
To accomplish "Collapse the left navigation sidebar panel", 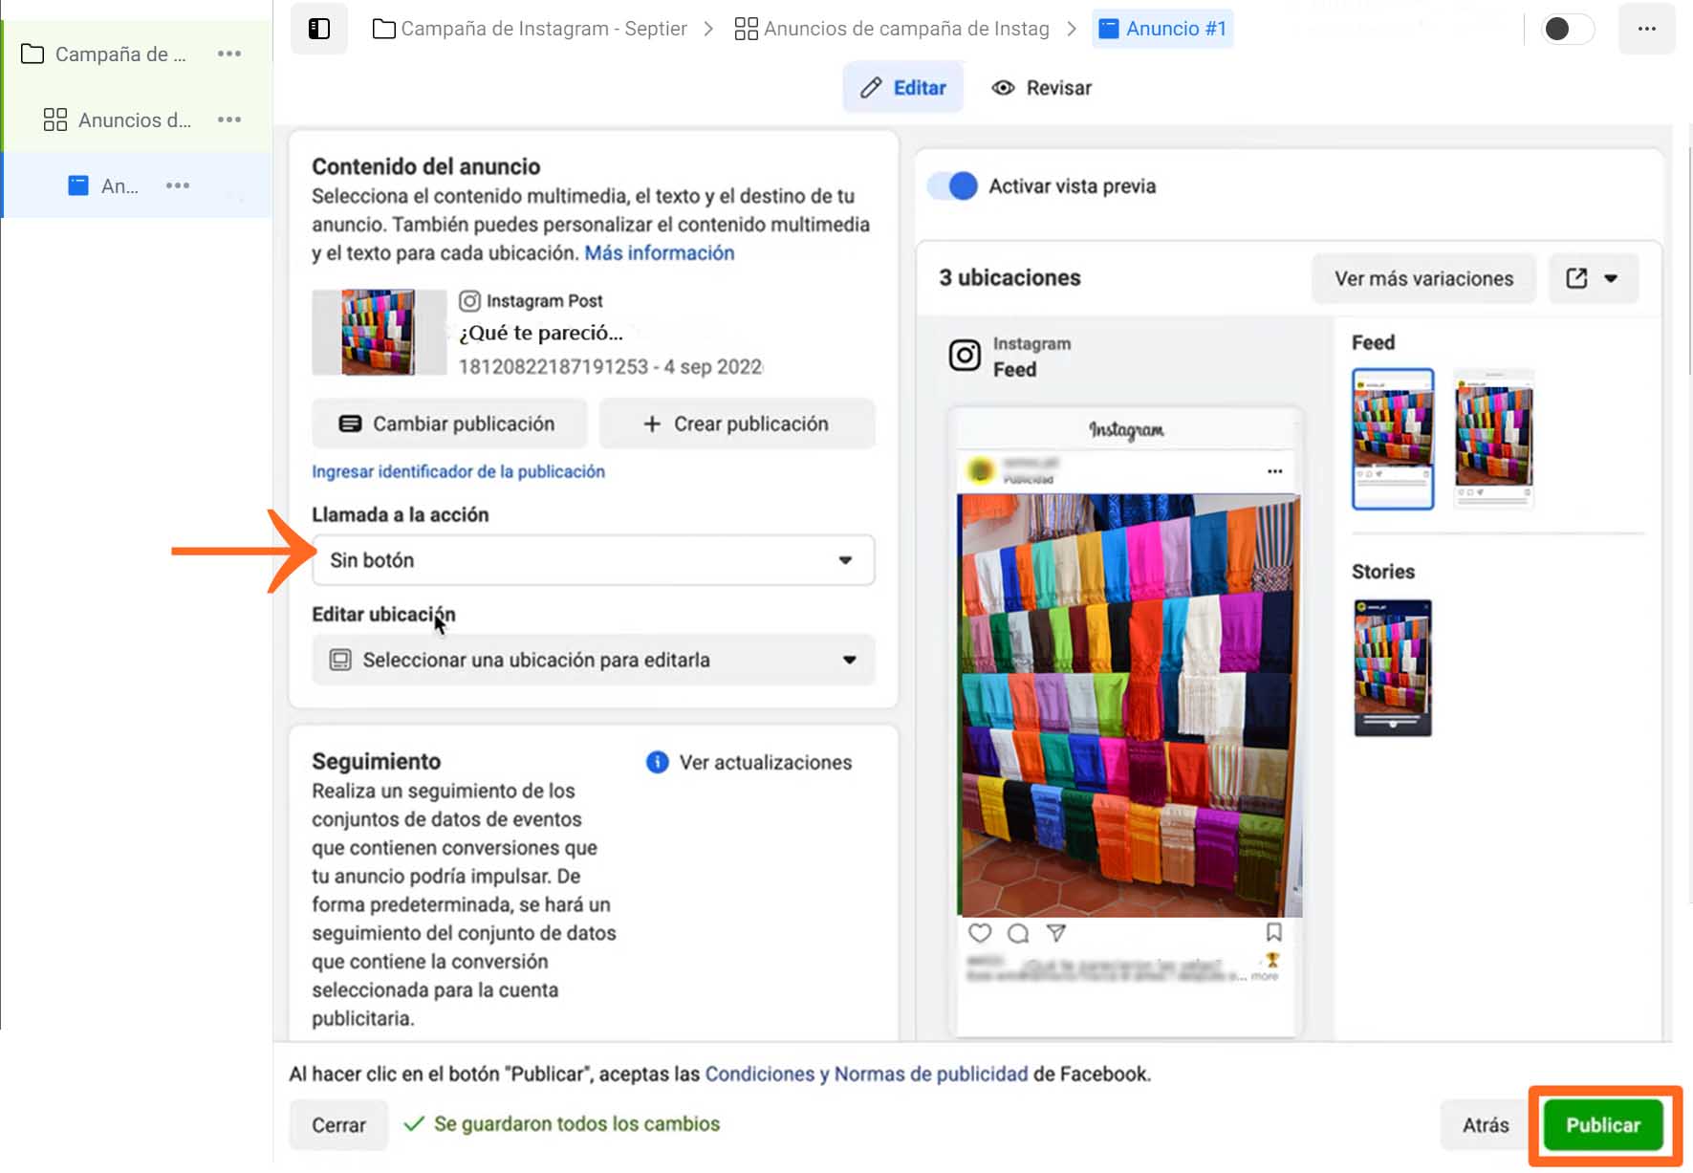I will (x=318, y=29).
